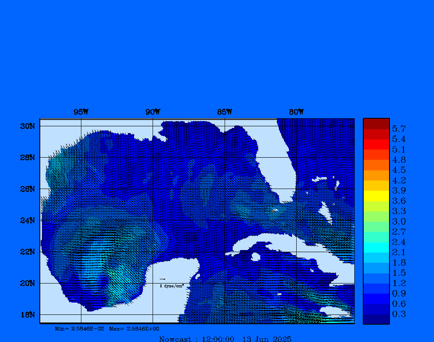Click the 1 dyne/cm² scale arrow
Screen dimensions: 434x342
[162, 279]
